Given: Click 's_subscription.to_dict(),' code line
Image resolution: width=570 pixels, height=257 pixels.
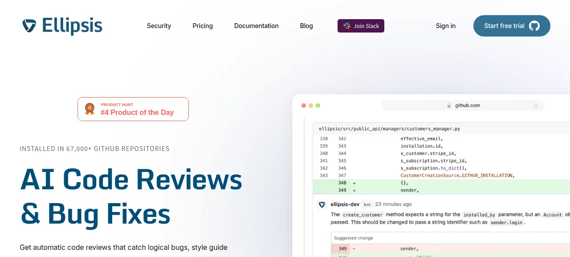Looking at the screenshot, I should click(x=433, y=168).
